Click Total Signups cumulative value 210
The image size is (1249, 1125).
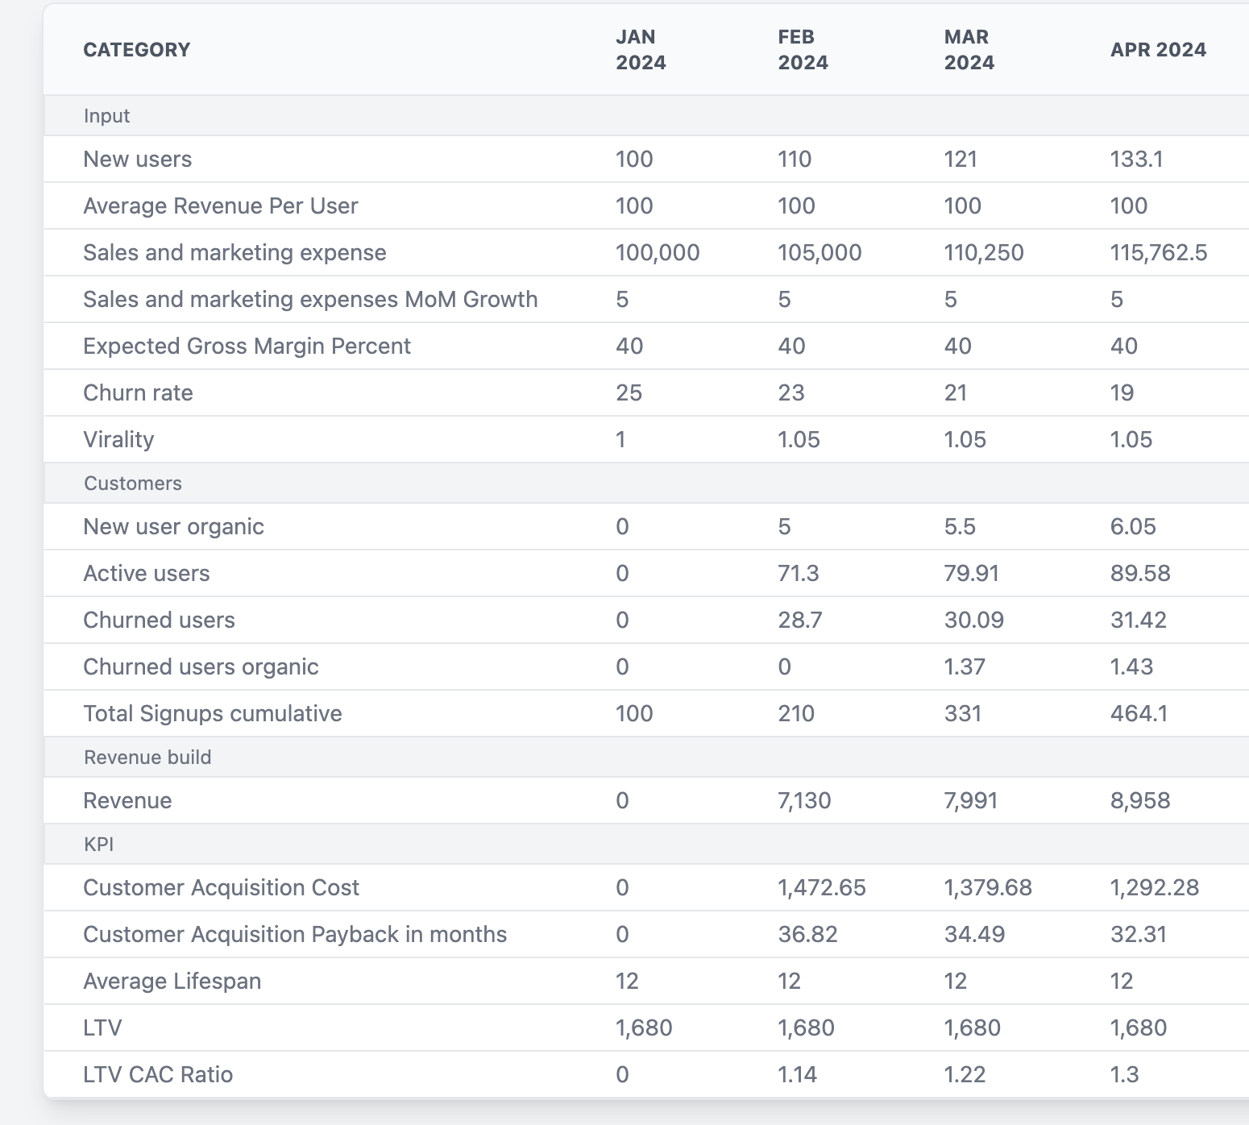pos(796,713)
